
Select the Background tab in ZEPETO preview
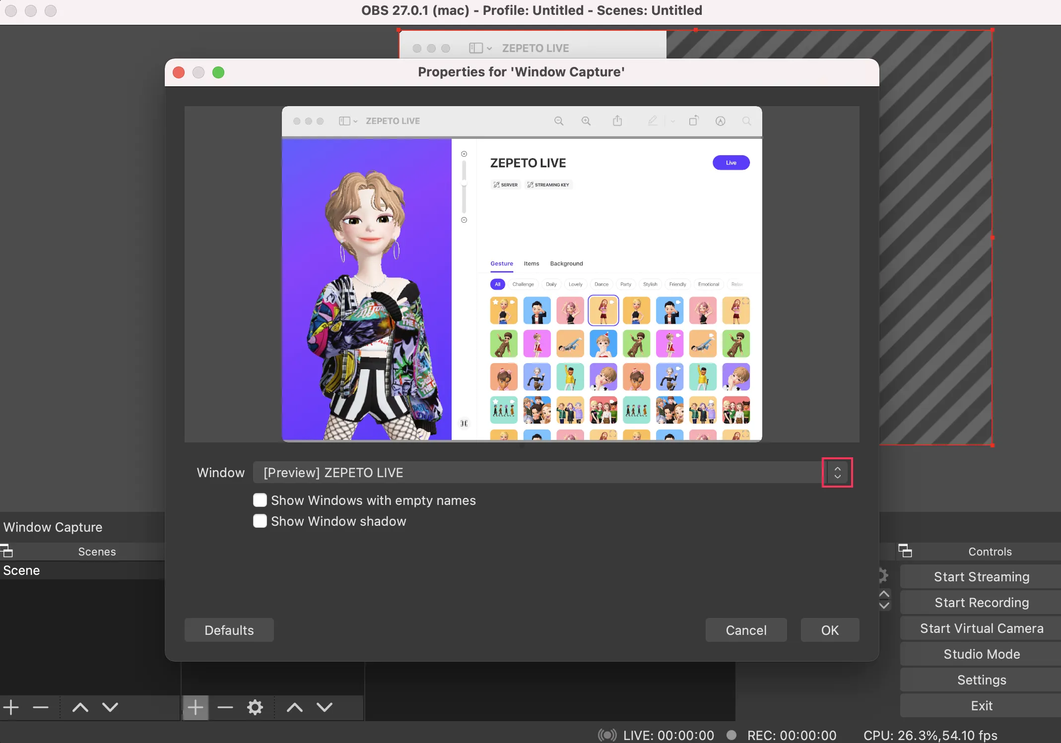click(566, 263)
